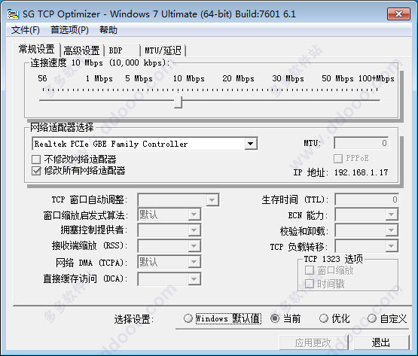Screen dimensions: 418x356
Task: Uncheck 修改所有网络适配器 checkbox
Action: click(36, 171)
